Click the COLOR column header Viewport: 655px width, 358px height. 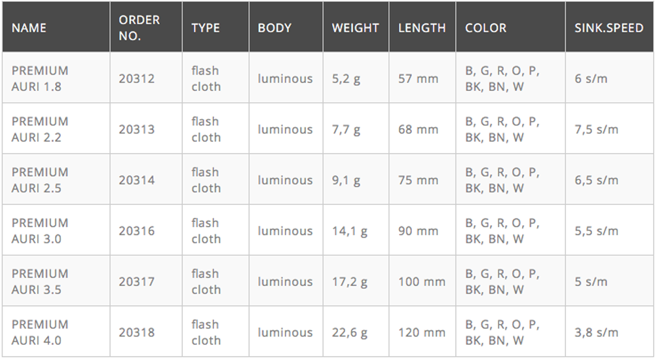(485, 28)
